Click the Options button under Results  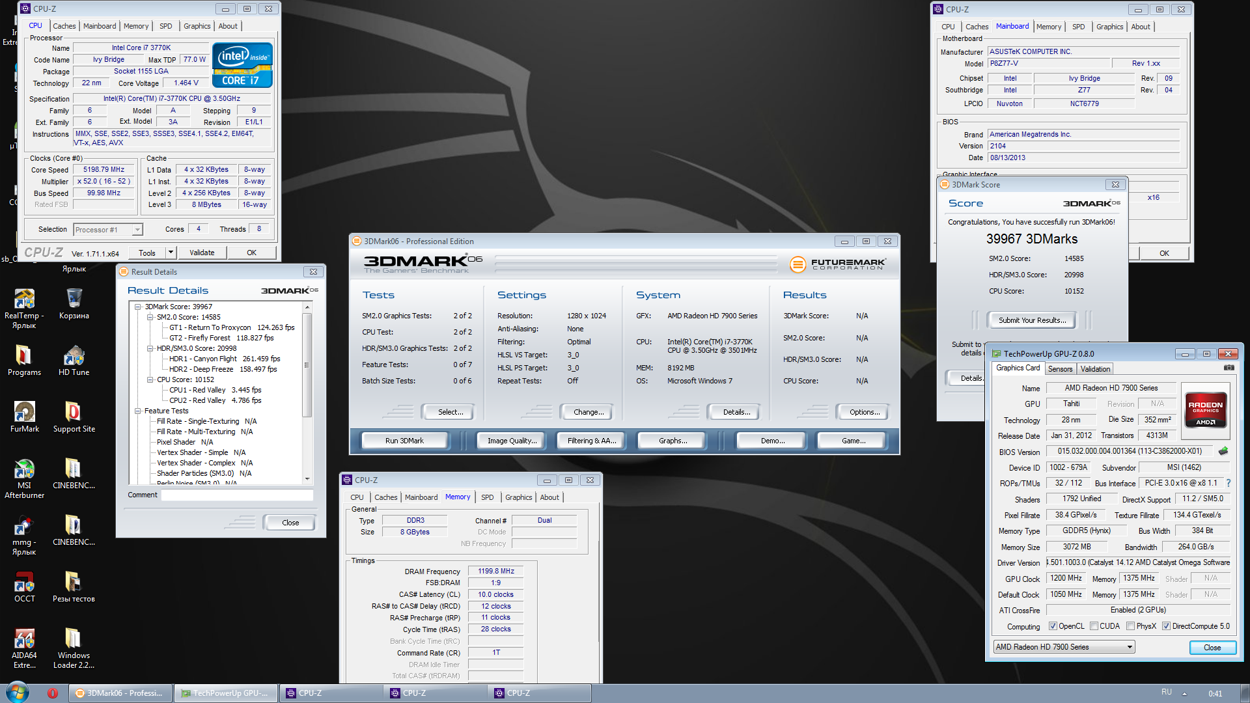(x=865, y=412)
